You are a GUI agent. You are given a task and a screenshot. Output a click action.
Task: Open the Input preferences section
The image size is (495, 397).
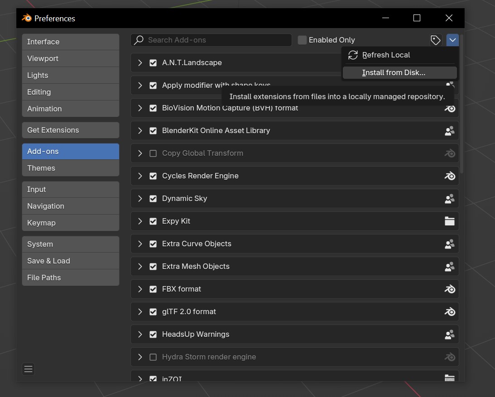coord(71,189)
